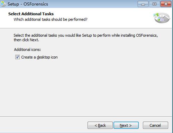Image resolution: width=173 pixels, height=133 pixels.
Task: Click the 'Additional icons:' group label
Action: [x=27, y=50]
